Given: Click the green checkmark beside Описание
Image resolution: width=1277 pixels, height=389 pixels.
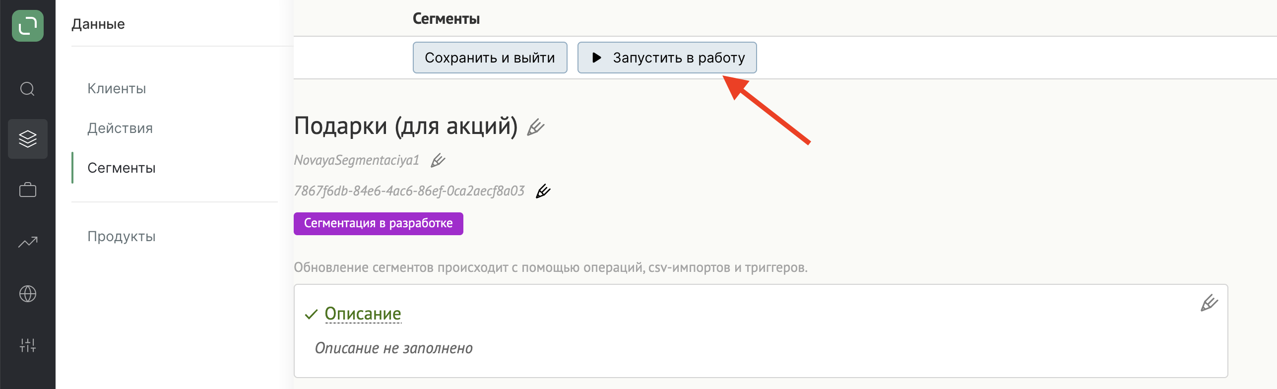Looking at the screenshot, I should pos(311,314).
